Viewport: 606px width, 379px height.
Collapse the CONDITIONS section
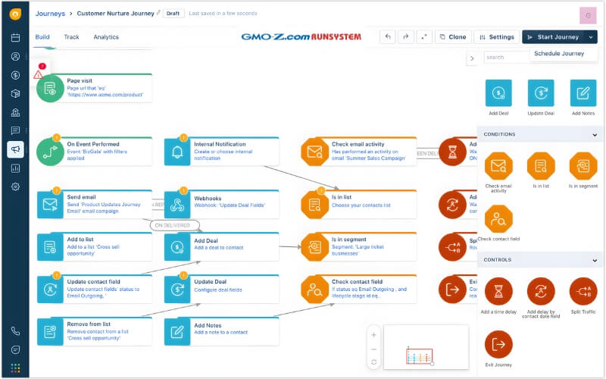click(x=595, y=135)
